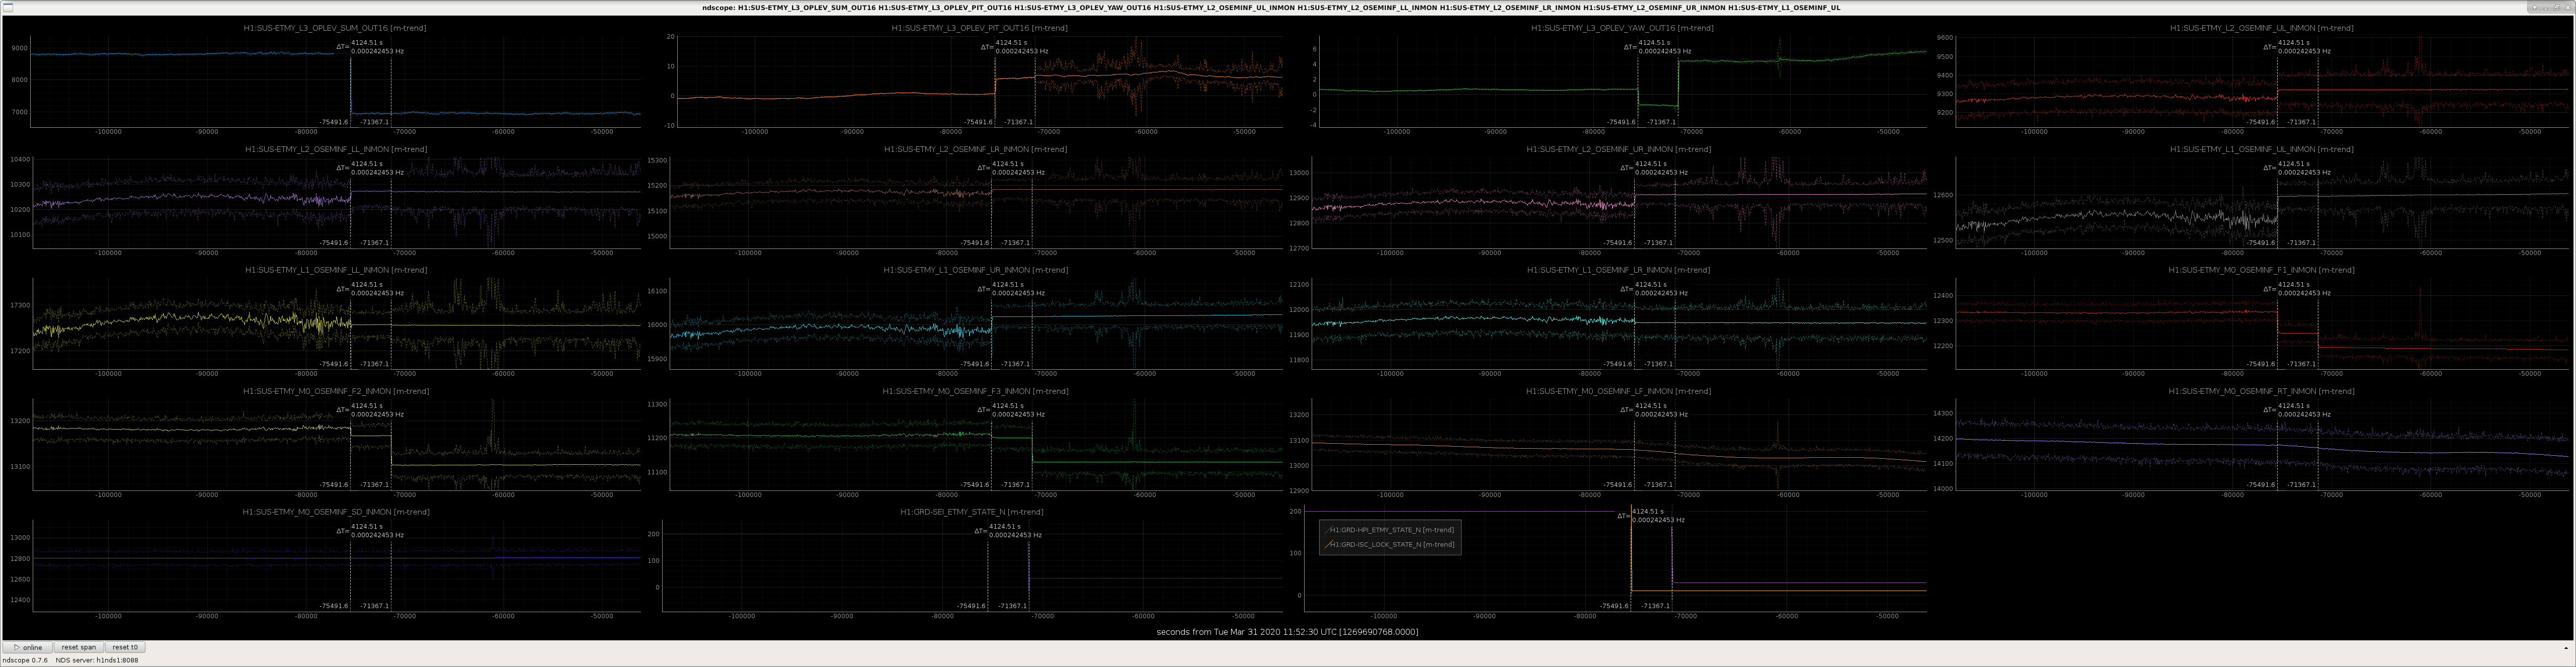2576x667 pixels.
Task: Click the ndscope 0.7.6 version label
Action: [25, 660]
